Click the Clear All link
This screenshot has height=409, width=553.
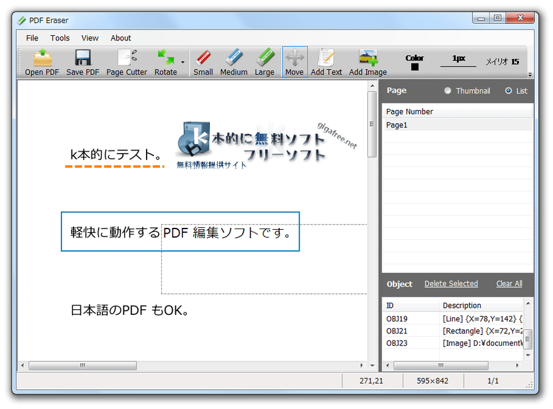click(x=509, y=284)
